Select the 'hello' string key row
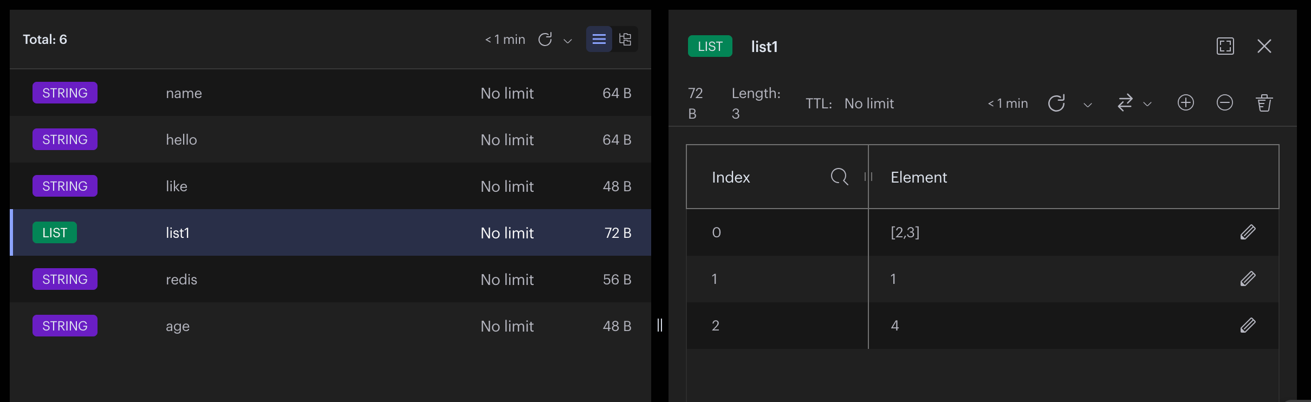The image size is (1311, 402). point(330,139)
